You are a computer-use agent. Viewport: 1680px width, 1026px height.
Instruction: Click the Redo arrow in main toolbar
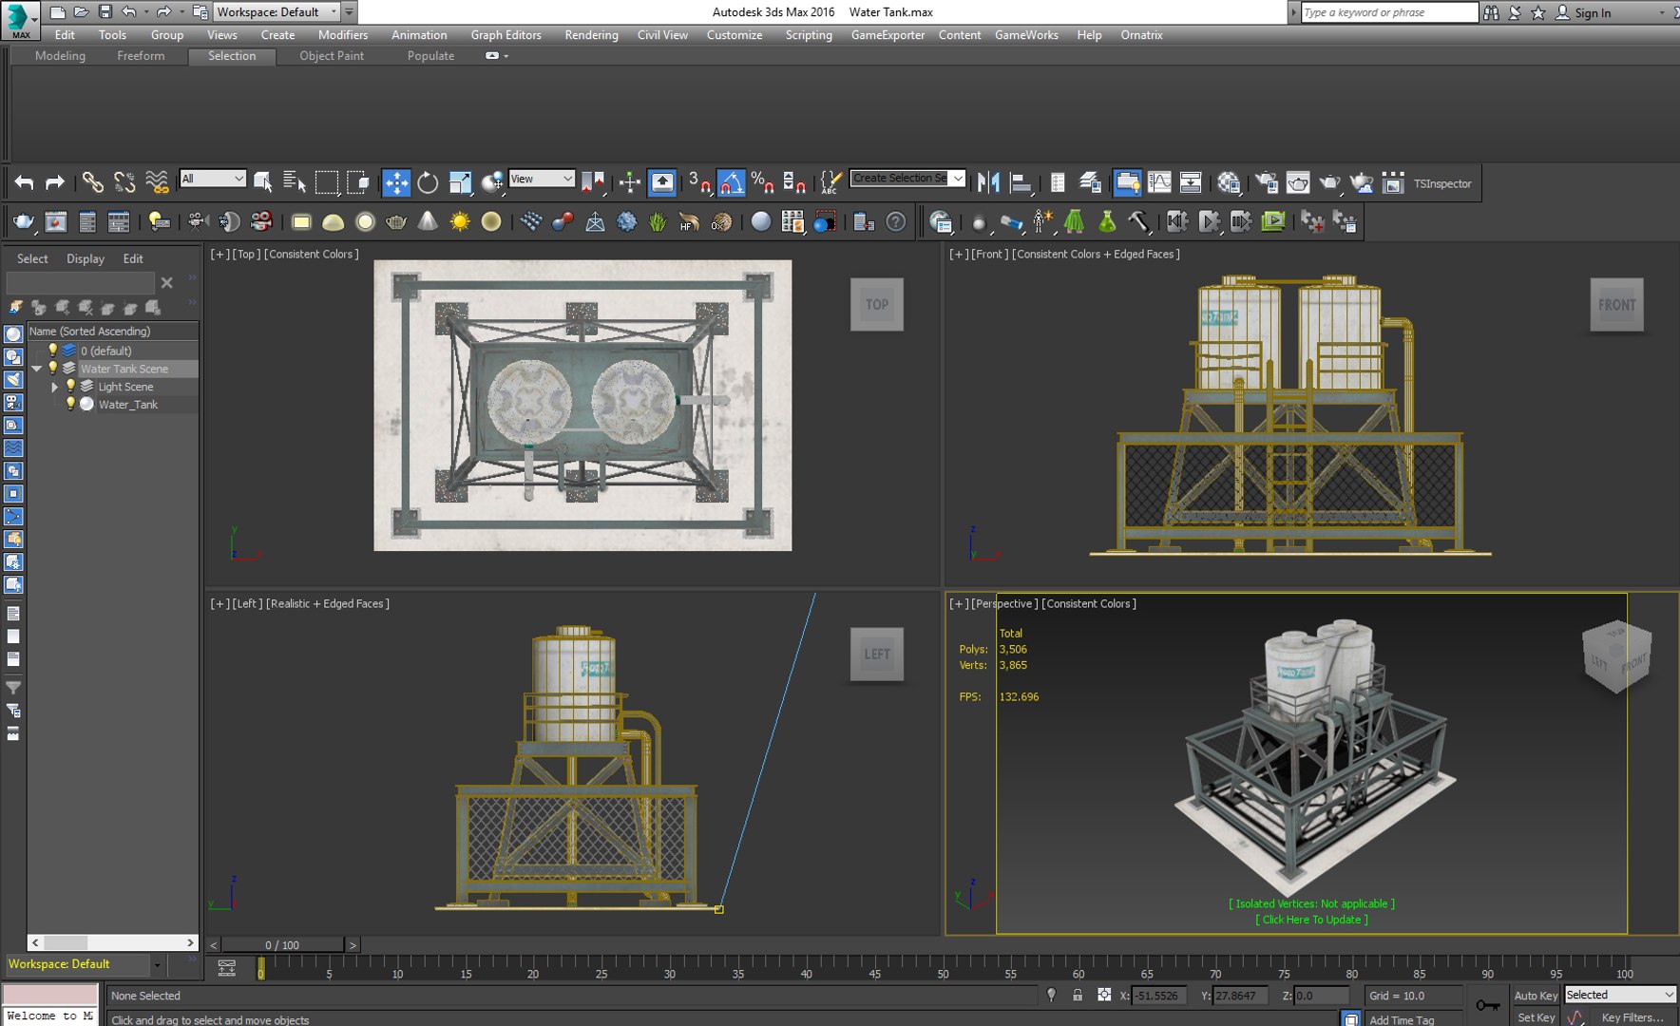[x=55, y=182]
